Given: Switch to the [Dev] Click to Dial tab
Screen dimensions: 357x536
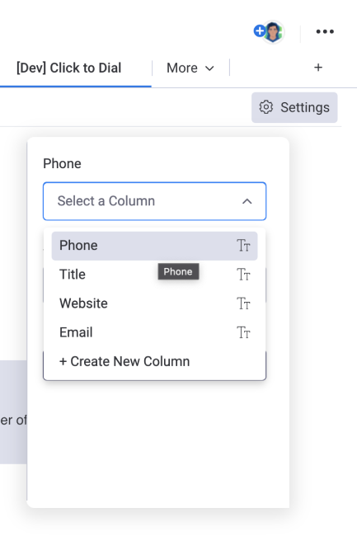Looking at the screenshot, I should tap(69, 68).
